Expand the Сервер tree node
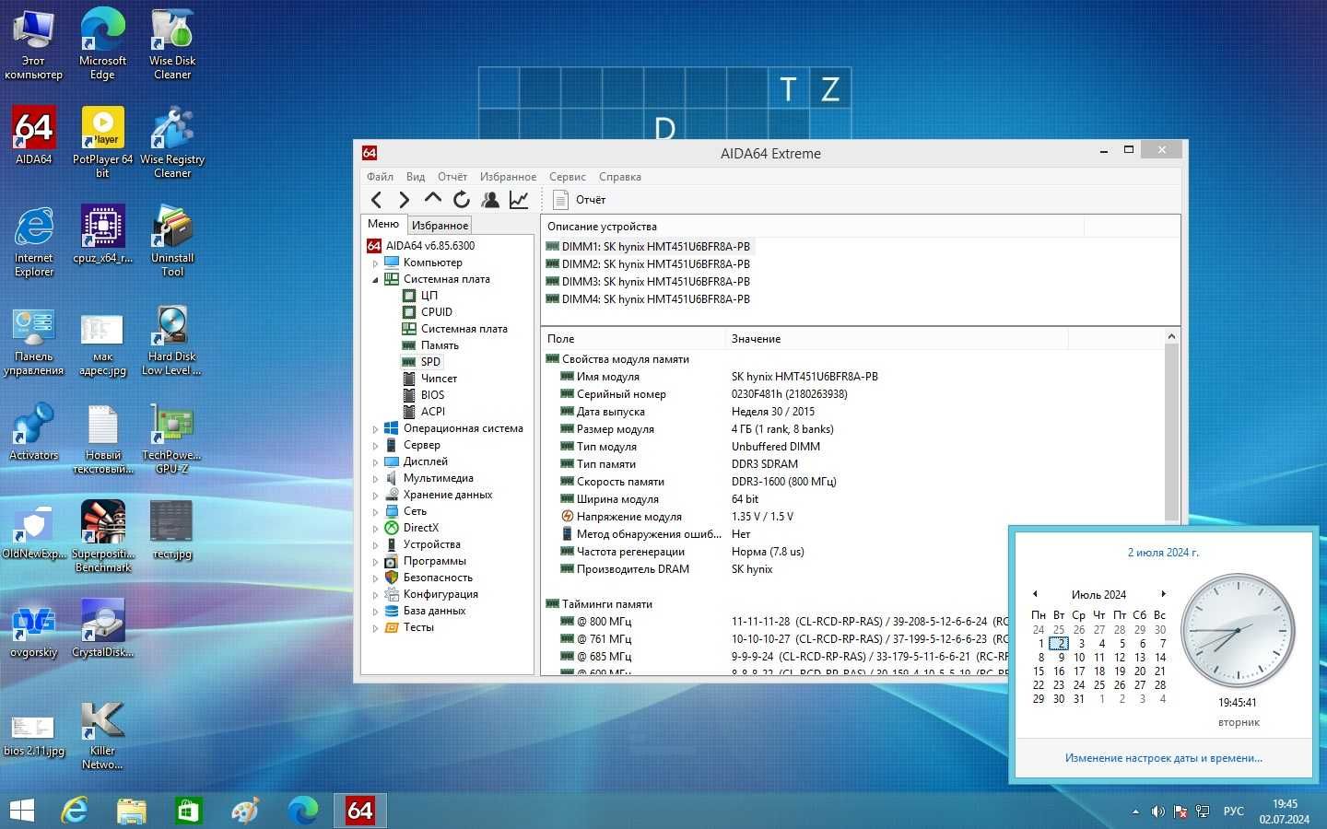Screen dimensions: 1327x829 click(x=375, y=445)
